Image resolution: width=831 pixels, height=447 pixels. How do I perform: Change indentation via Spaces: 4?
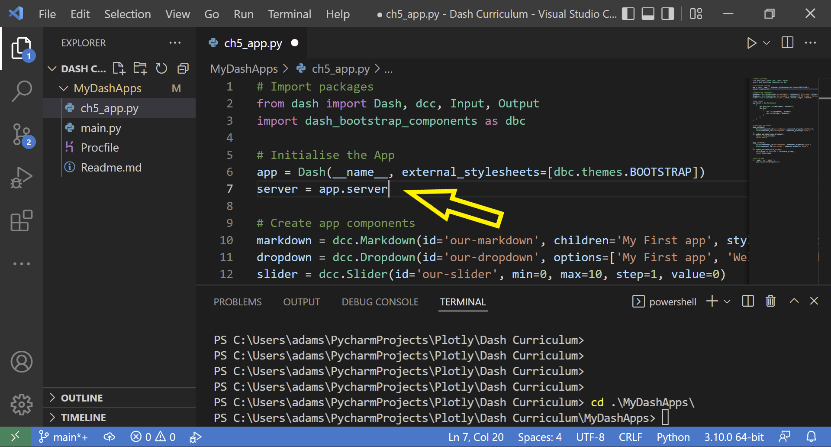click(540, 437)
